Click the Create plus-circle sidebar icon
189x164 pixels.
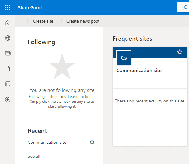click(8, 99)
